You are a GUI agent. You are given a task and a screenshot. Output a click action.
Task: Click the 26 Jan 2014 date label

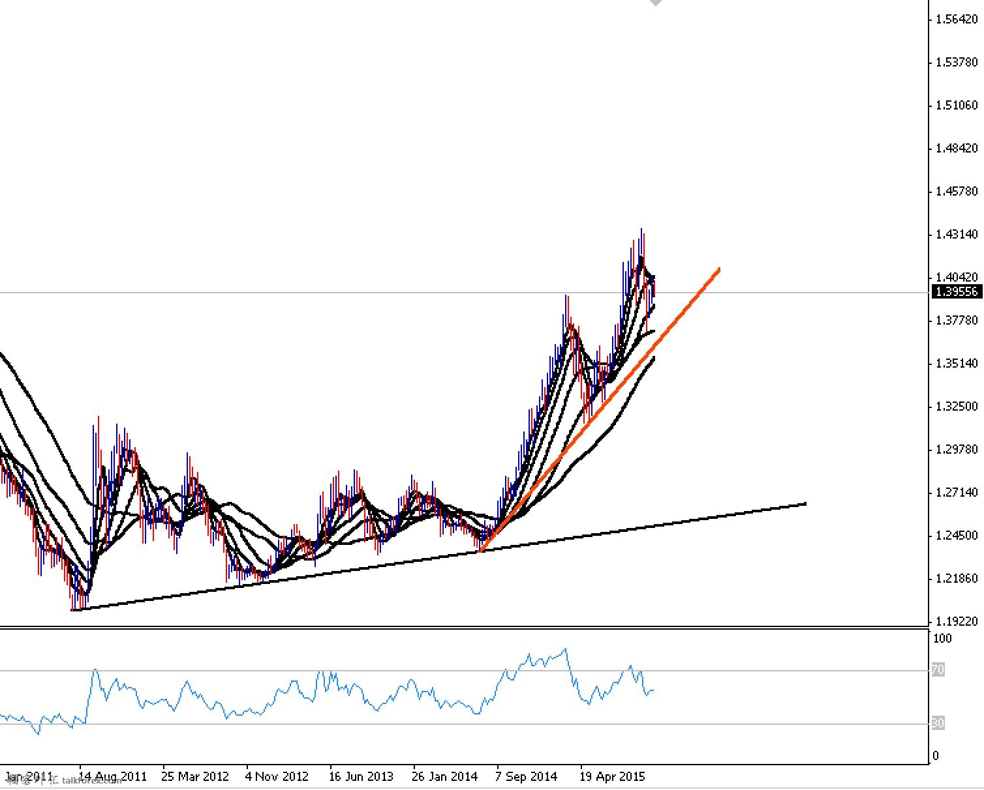(444, 776)
